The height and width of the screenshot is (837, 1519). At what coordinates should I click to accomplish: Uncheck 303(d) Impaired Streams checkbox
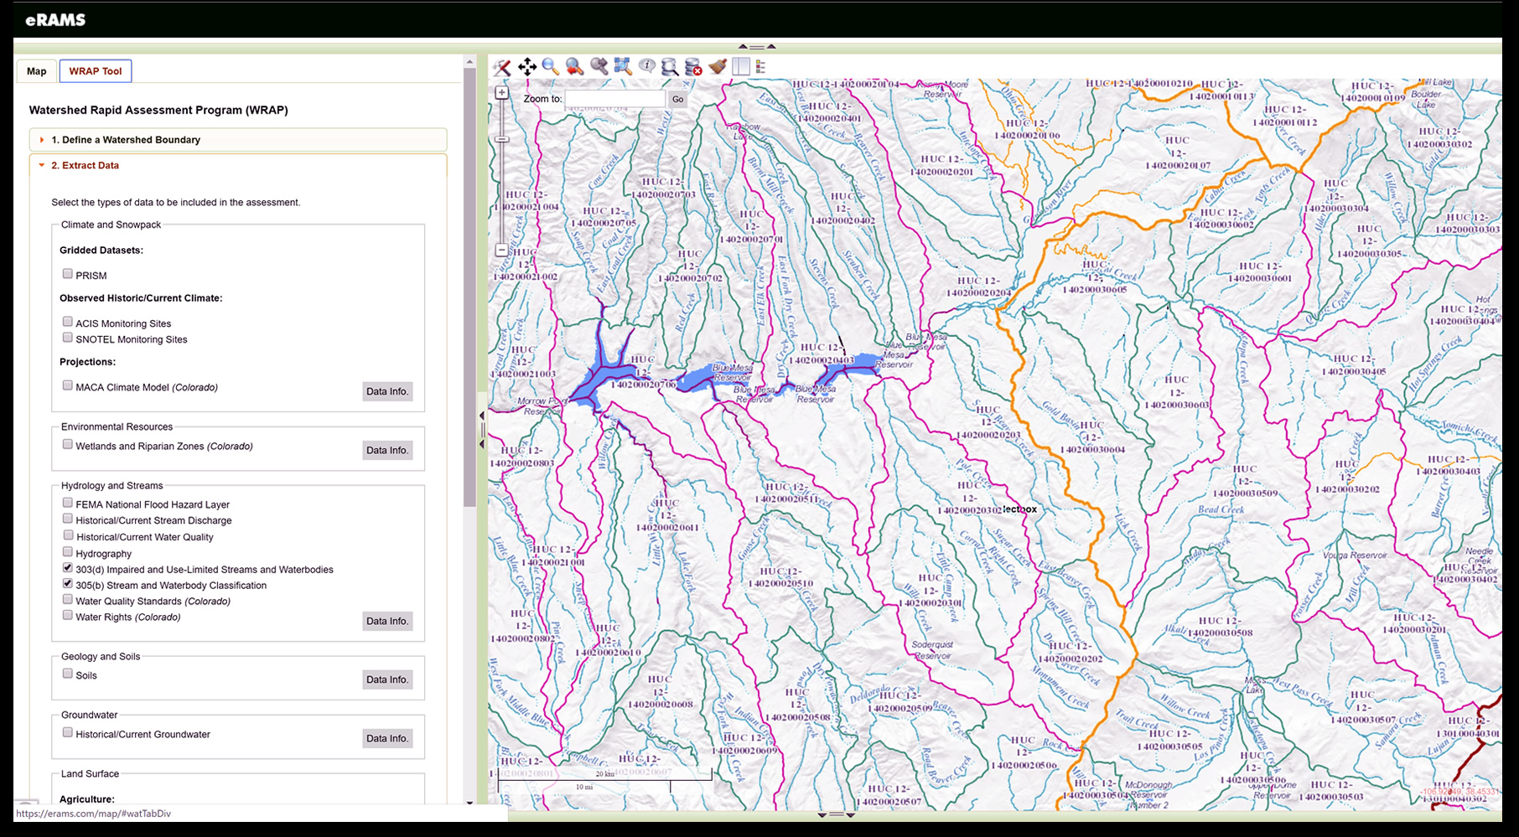click(68, 567)
